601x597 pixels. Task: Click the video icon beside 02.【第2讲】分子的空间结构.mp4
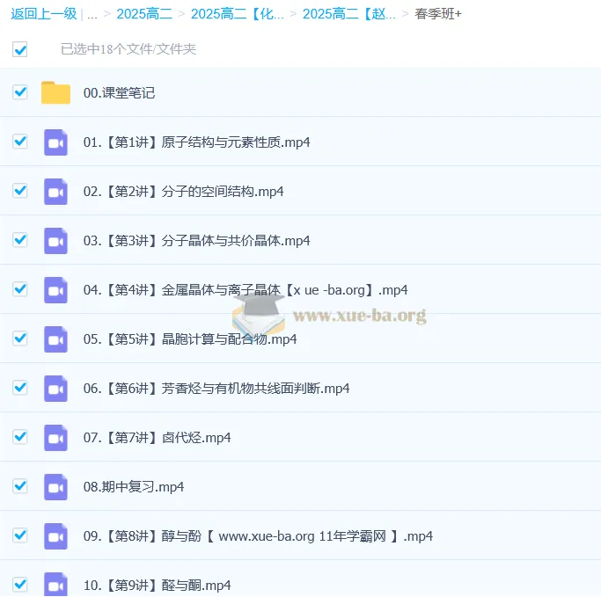pyautogui.click(x=55, y=191)
